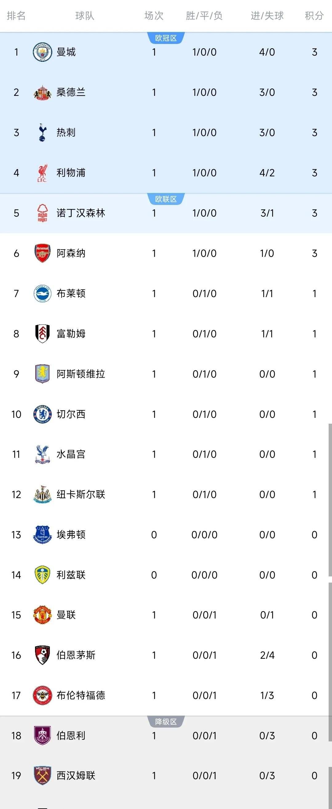Tap the 布伦特福德 team name

tap(81, 695)
